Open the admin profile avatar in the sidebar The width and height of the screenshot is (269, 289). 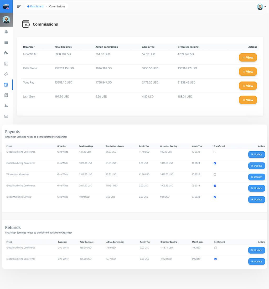tap(6, 19)
